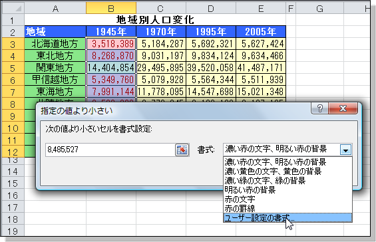Click the 1970年 header cell
The width and height of the screenshot is (376, 242).
click(x=161, y=32)
